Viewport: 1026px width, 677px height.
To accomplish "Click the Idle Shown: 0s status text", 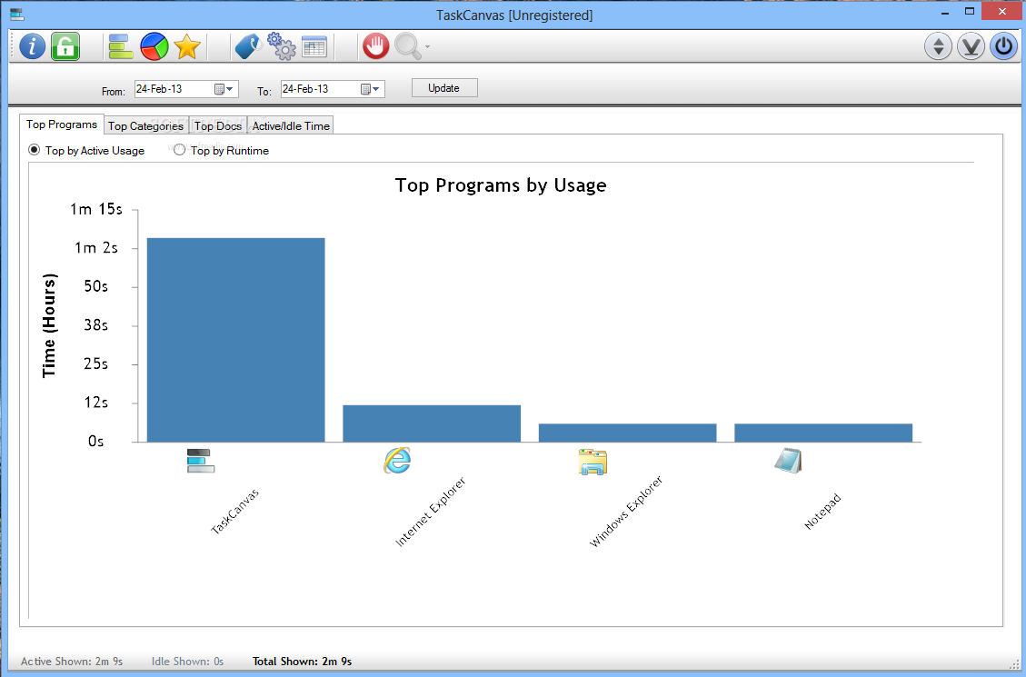I will (x=188, y=662).
